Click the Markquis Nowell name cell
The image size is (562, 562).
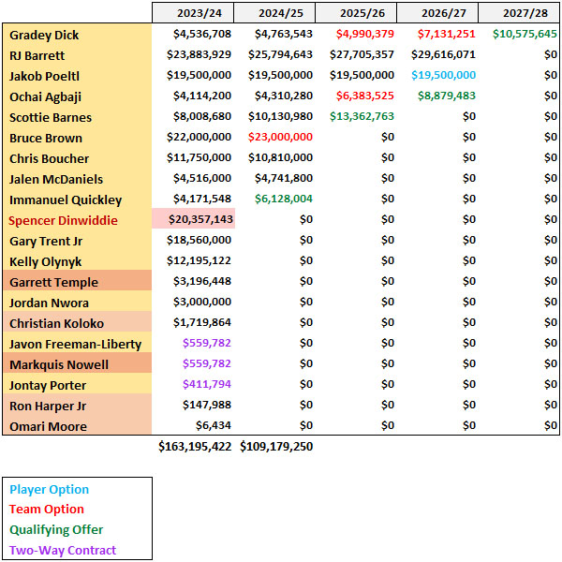[x=77, y=364]
